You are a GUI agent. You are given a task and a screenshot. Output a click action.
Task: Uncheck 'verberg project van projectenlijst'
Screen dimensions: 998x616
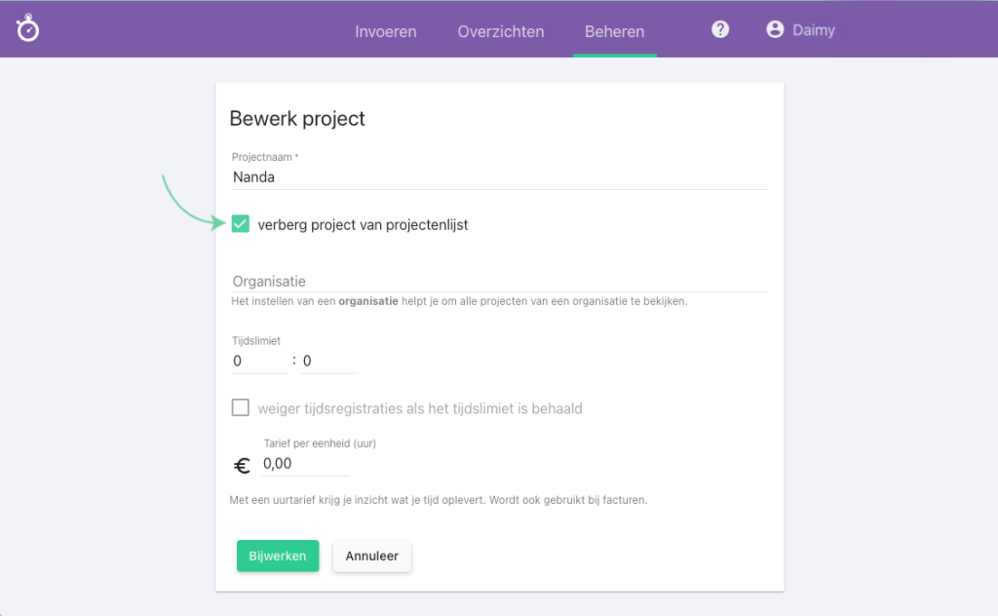coord(240,223)
